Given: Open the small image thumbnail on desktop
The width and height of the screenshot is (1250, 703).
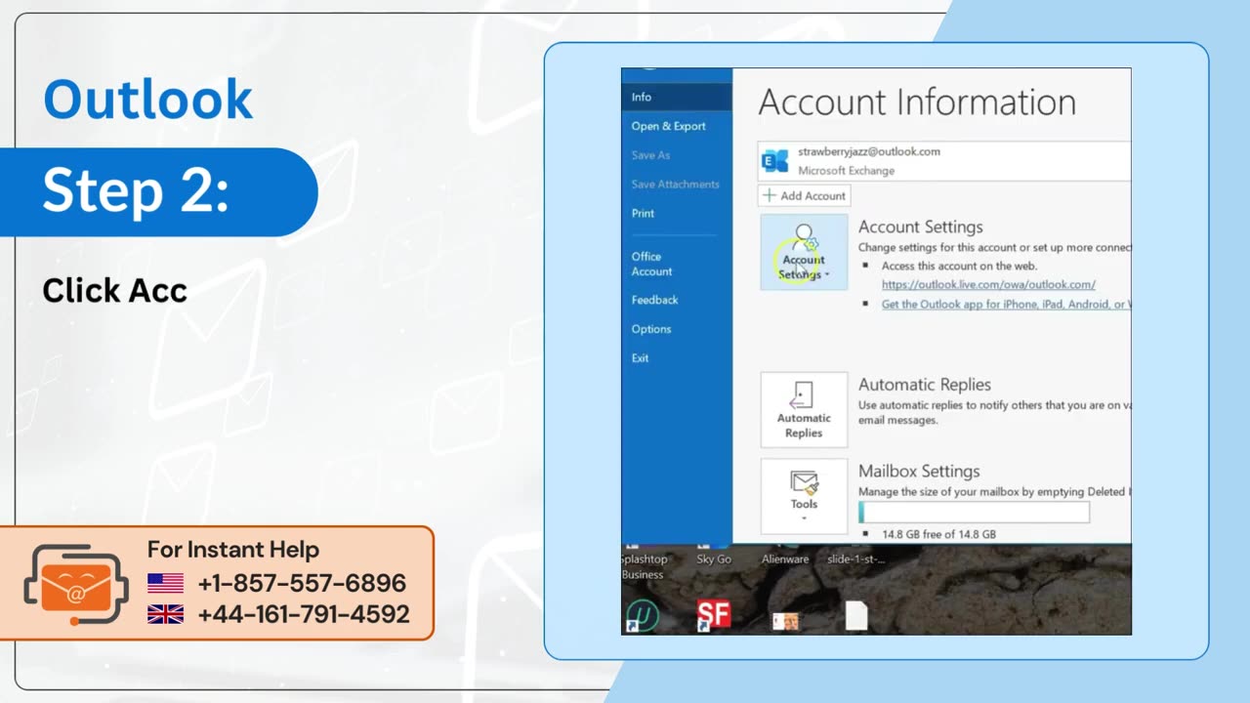Looking at the screenshot, I should click(x=785, y=621).
